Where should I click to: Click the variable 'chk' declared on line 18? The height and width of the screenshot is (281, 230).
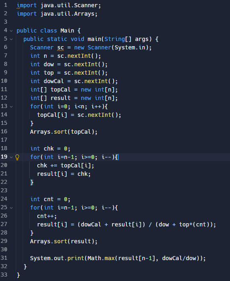click(49, 149)
